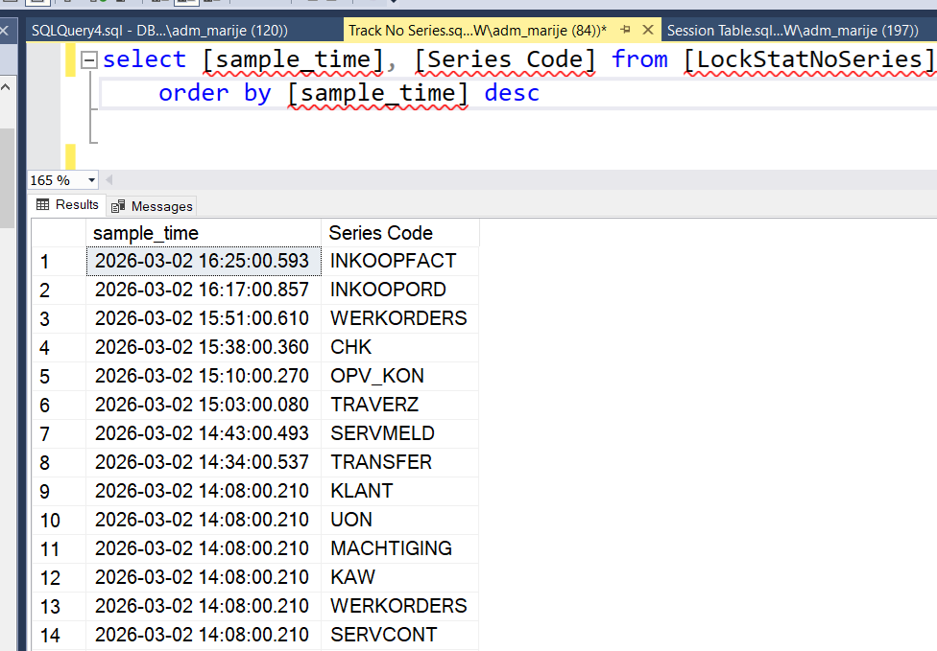The image size is (937, 651).
Task: Select the MACHTIGING cell
Action: (x=398, y=548)
